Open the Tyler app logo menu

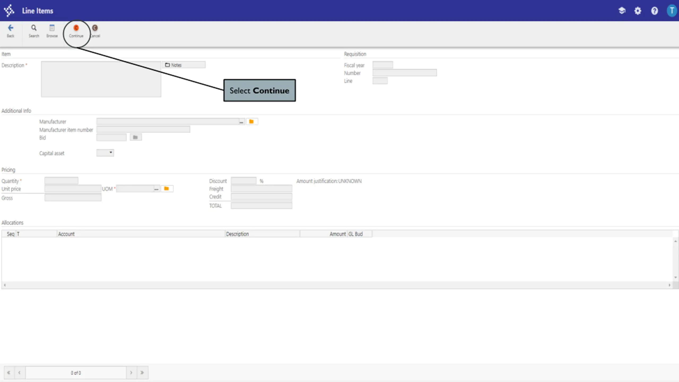tap(9, 11)
